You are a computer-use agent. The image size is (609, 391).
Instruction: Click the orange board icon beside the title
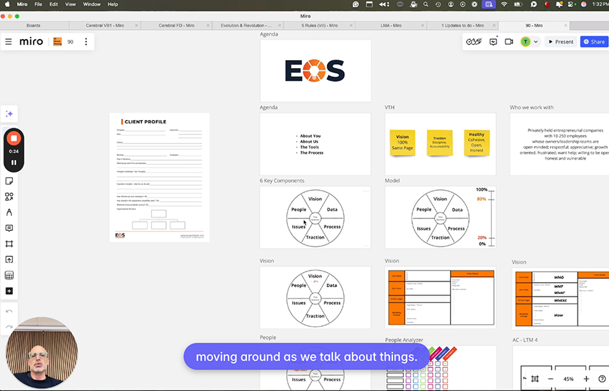point(58,41)
